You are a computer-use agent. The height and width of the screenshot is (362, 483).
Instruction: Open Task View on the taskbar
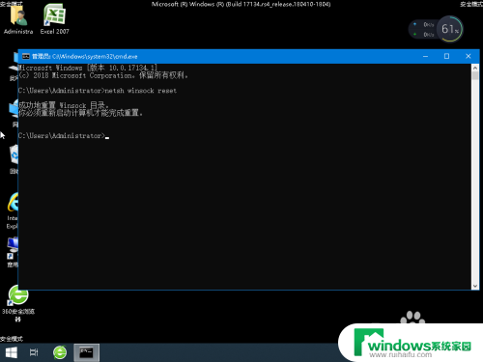[34, 352]
